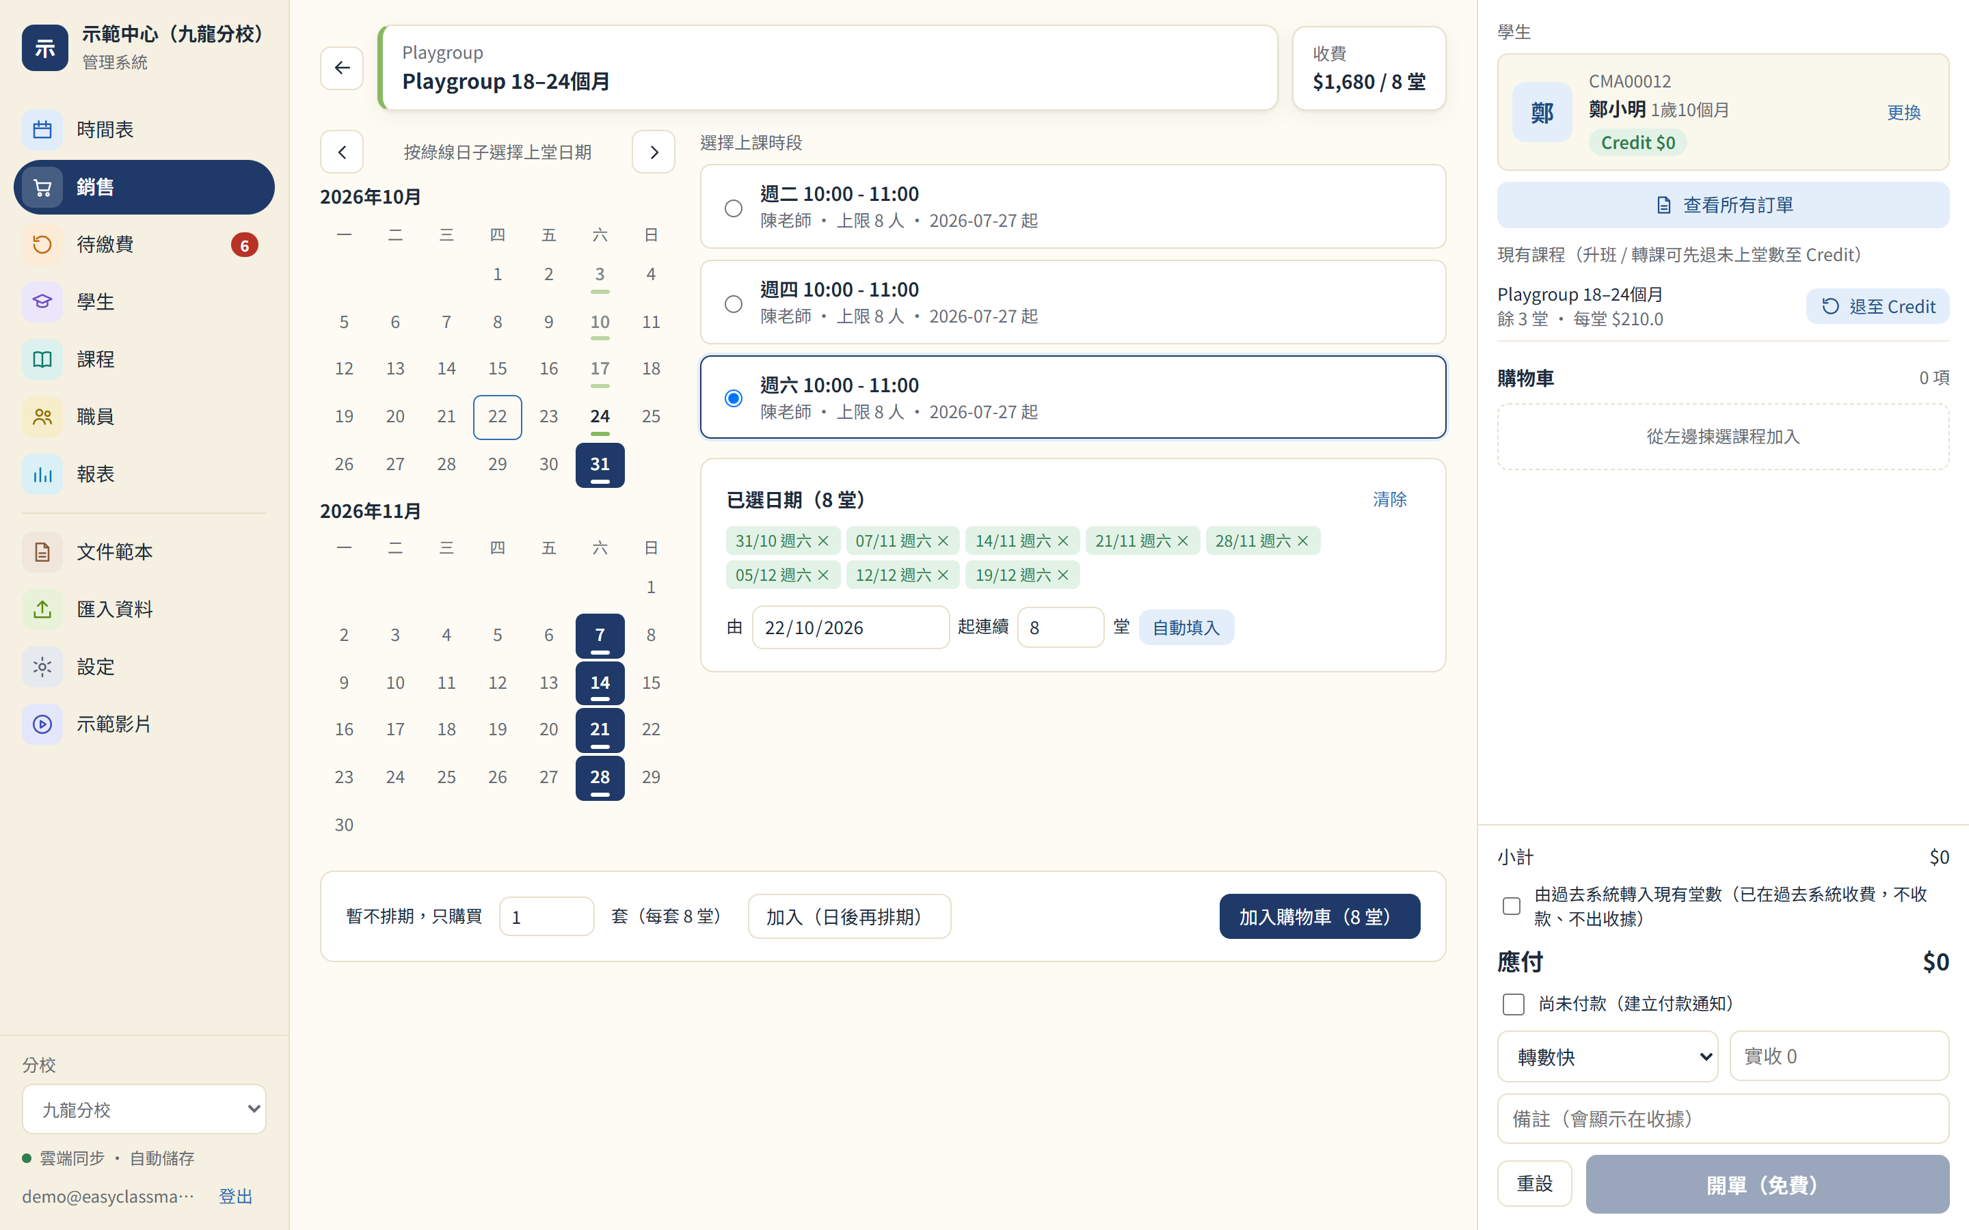Viewport: 1969px width, 1230px height.
Task: Remove the 19/12 週六 date chip
Action: pos(1062,575)
